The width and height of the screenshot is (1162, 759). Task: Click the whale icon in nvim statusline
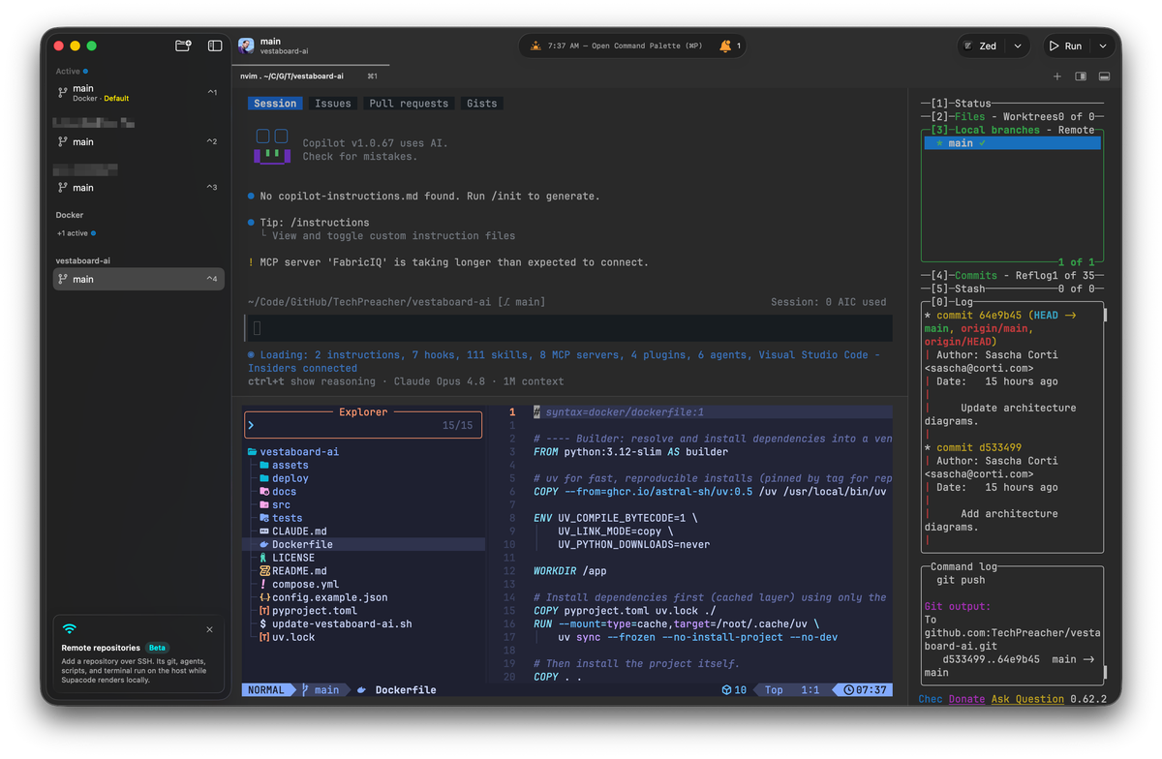(x=362, y=690)
